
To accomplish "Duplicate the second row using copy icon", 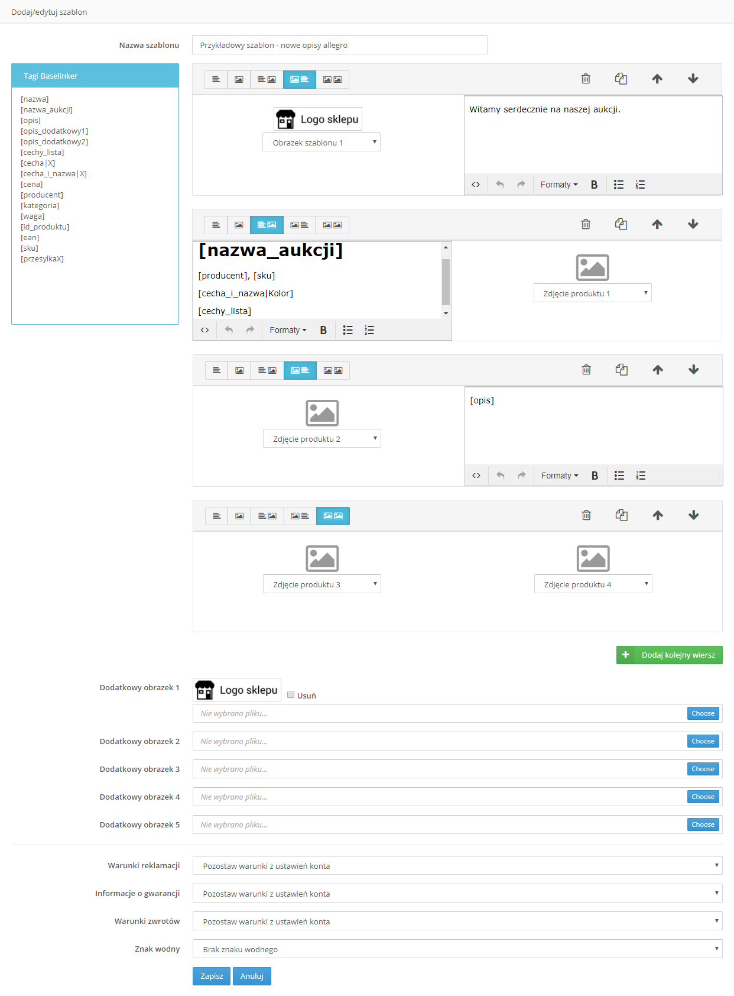I will click(x=621, y=224).
